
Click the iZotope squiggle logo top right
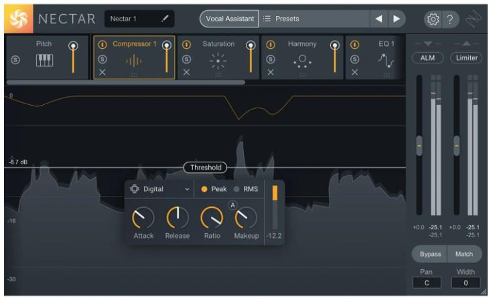tap(474, 19)
